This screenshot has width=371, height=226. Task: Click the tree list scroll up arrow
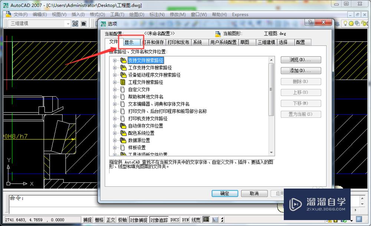[x=271, y=60]
